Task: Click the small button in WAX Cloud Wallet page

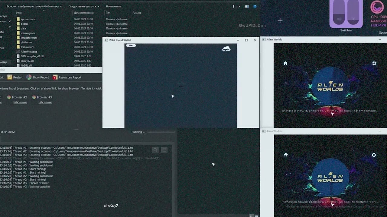Action: [131, 46]
